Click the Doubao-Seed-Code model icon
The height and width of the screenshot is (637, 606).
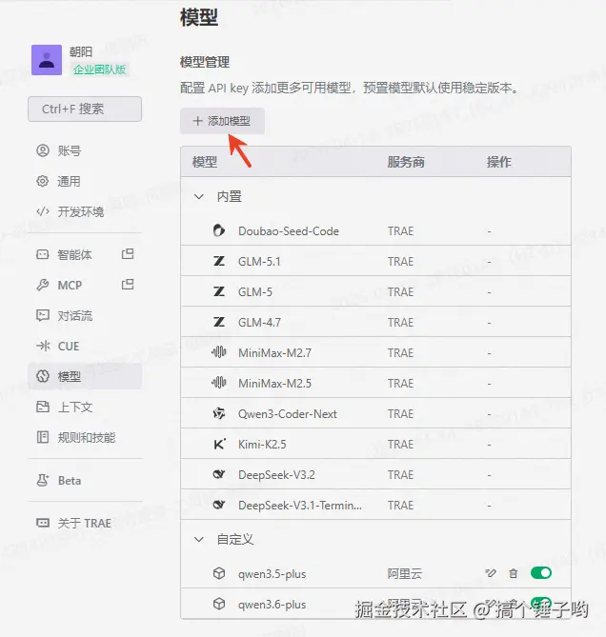coord(219,230)
